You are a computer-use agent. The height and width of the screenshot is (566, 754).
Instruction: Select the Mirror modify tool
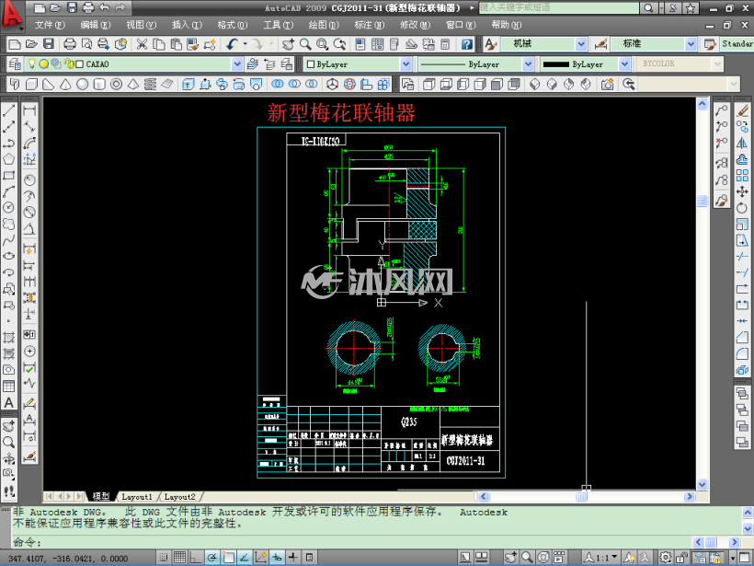point(742,143)
